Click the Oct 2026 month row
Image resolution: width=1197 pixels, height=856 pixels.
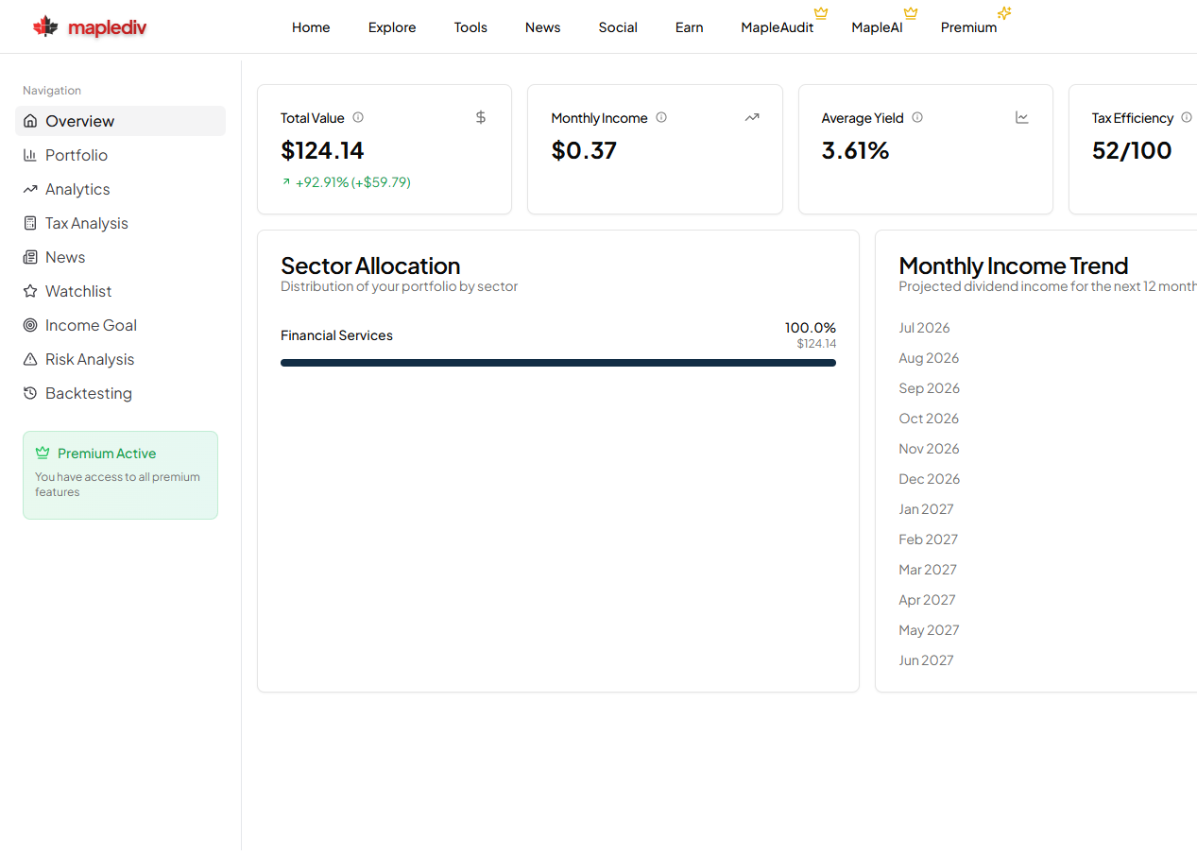pos(929,419)
